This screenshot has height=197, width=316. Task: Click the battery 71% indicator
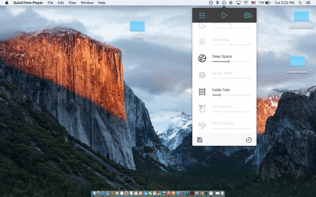(264, 3)
